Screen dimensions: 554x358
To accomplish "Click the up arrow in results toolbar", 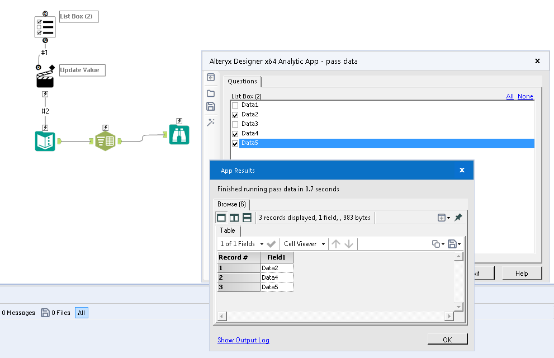I will point(336,244).
